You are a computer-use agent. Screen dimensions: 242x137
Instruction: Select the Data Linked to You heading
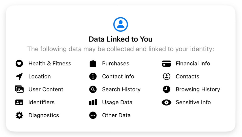tap(120, 39)
